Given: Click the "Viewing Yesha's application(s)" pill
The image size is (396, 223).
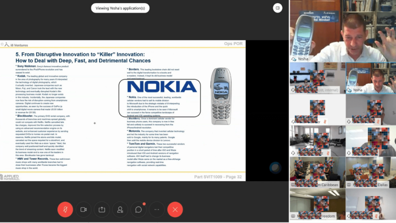Looking at the screenshot, I should point(120,8).
